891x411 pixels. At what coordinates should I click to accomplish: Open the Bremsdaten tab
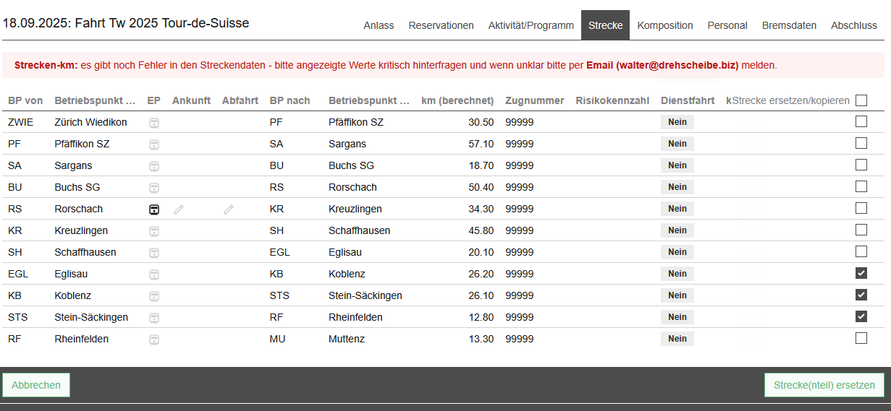click(x=789, y=25)
